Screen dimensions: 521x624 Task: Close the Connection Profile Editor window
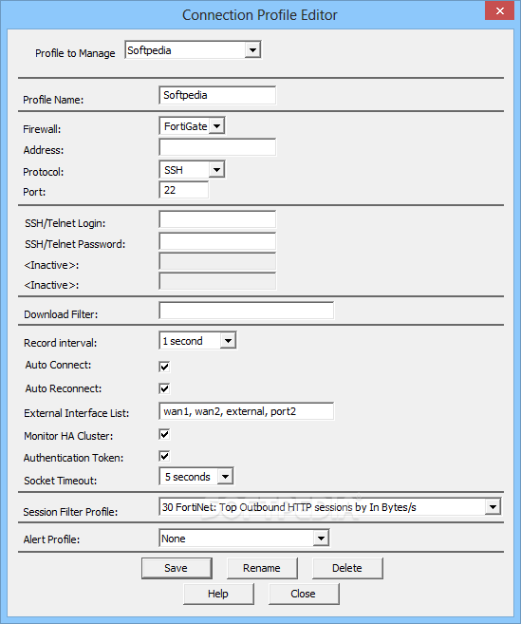coord(500,10)
